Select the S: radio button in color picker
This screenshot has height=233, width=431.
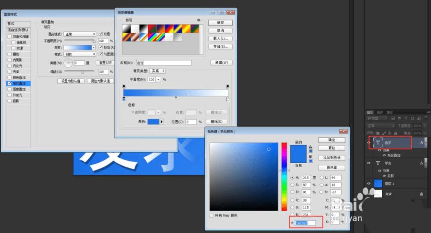tap(292, 185)
